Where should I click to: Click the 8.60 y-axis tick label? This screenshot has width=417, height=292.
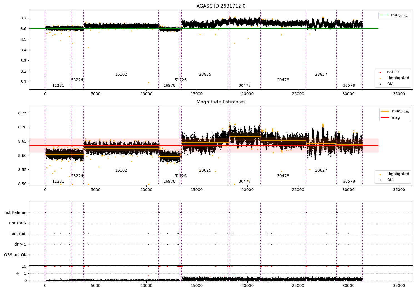coord(22,155)
